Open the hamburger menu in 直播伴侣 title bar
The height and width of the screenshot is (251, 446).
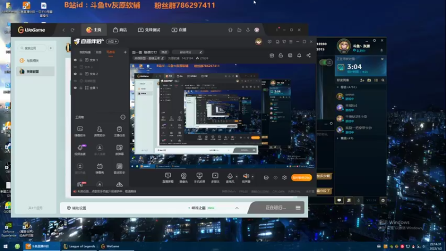tap(290, 41)
